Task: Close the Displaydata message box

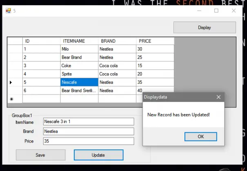Action: tap(218, 97)
